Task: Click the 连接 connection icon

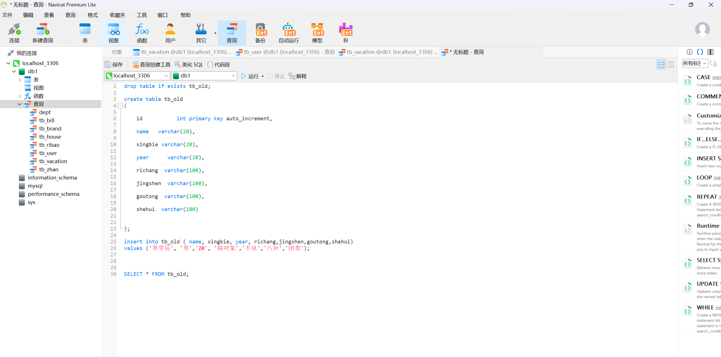Action: (14, 33)
